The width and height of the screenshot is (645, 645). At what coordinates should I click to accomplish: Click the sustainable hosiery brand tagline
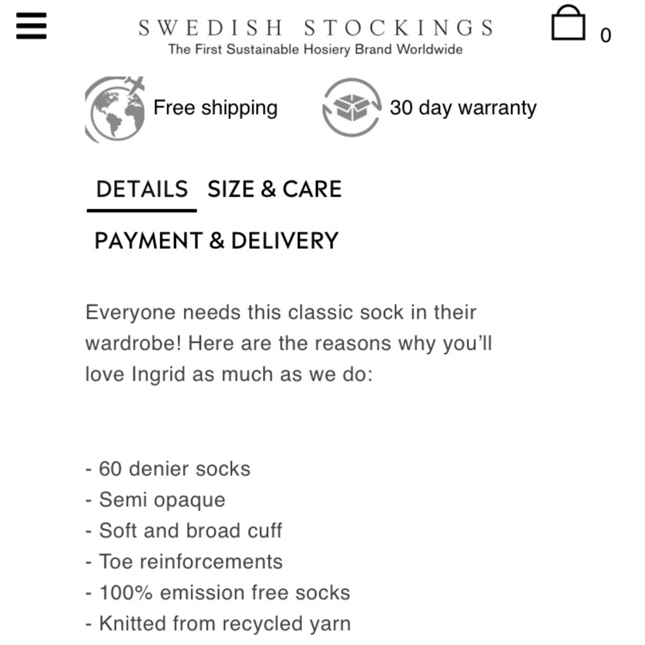click(315, 48)
